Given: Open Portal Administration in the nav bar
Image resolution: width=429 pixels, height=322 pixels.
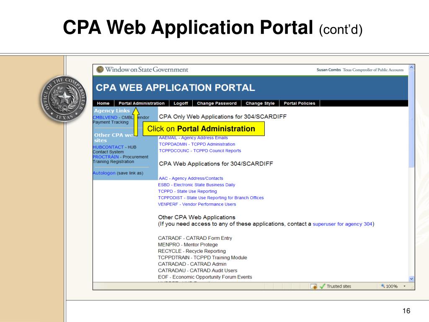Looking at the screenshot, I should pyautogui.click(x=142, y=103).
